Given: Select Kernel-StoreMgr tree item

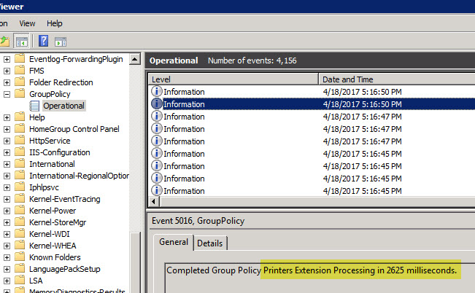Looking at the screenshot, I should pyautogui.click(x=58, y=222).
